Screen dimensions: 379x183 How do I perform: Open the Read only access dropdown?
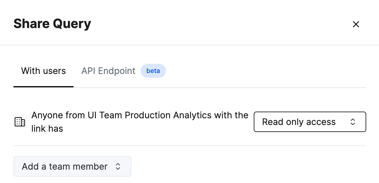pyautogui.click(x=309, y=122)
